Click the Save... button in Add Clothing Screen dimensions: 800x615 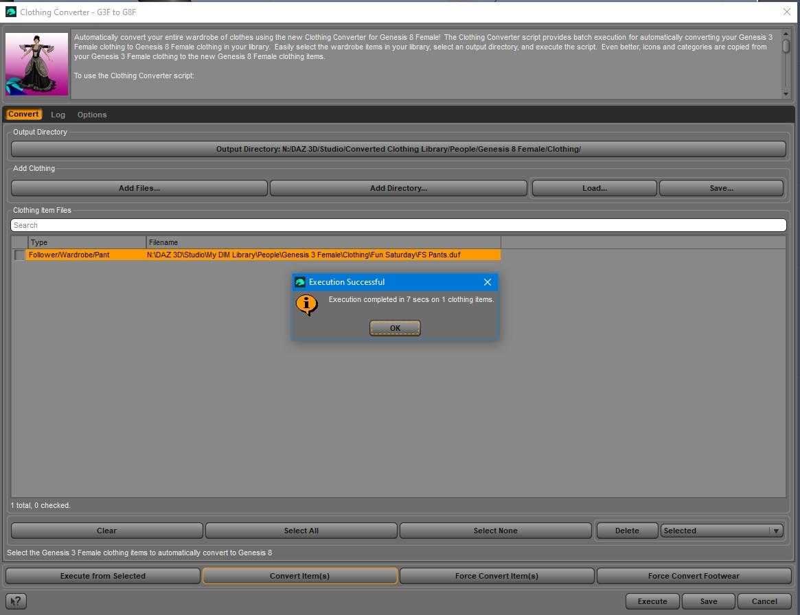coord(722,188)
